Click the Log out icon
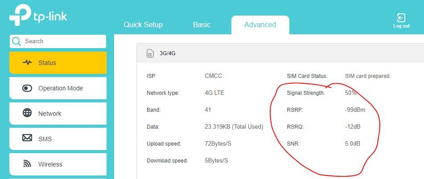Viewport: 424px width, 179px height. coord(401,18)
